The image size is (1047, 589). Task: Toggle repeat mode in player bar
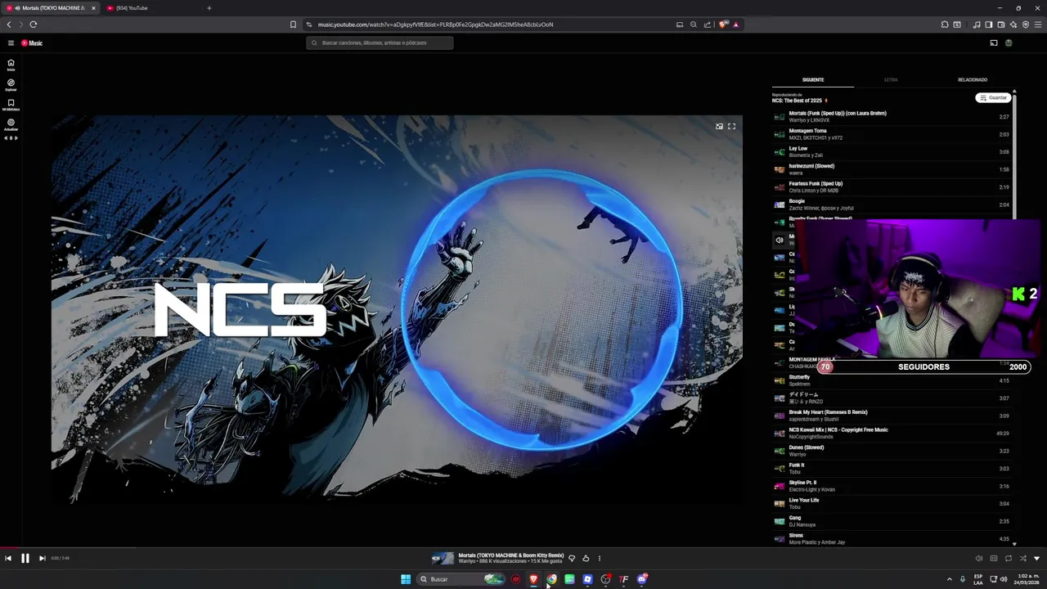click(1009, 558)
